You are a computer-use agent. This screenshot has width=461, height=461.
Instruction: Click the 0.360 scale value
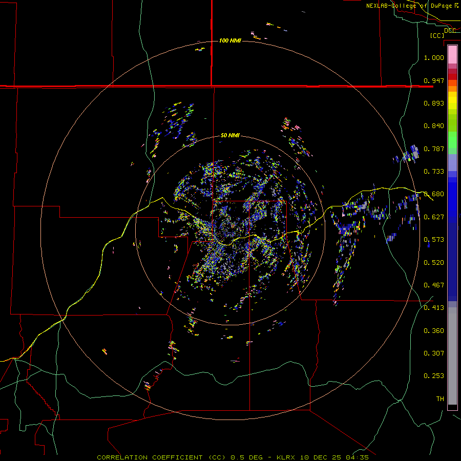434,331
